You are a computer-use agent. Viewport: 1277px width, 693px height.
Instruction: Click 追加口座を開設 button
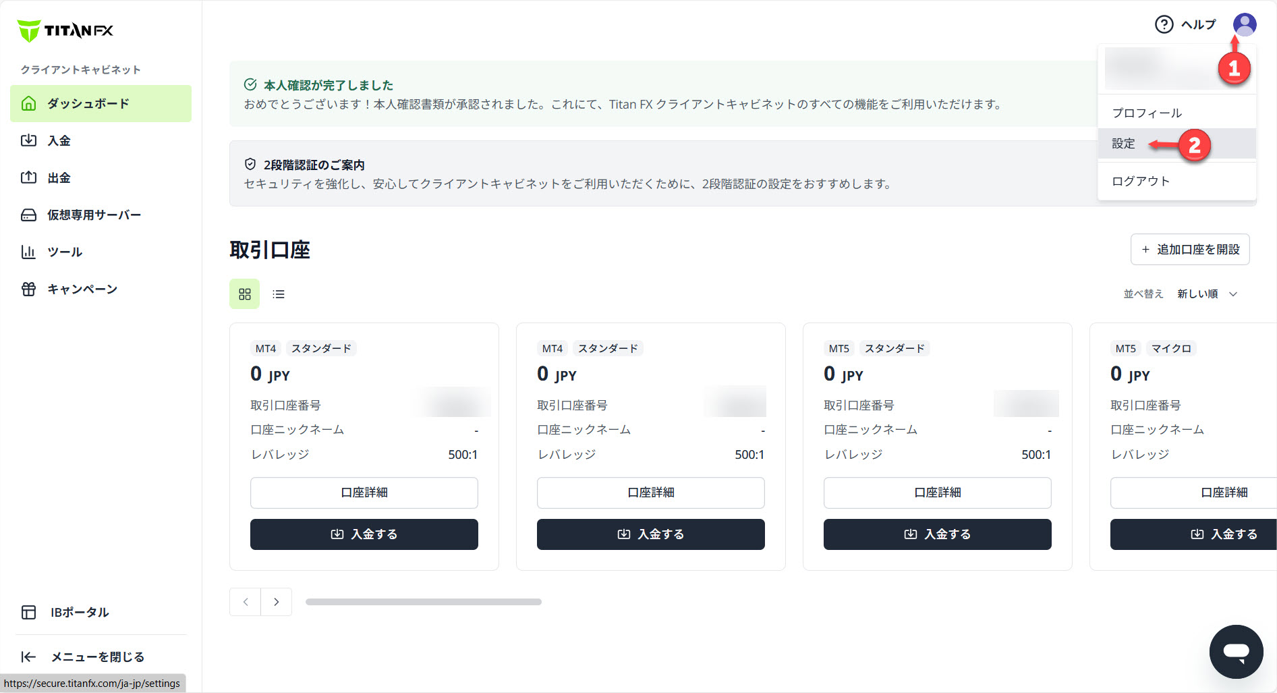click(1190, 250)
